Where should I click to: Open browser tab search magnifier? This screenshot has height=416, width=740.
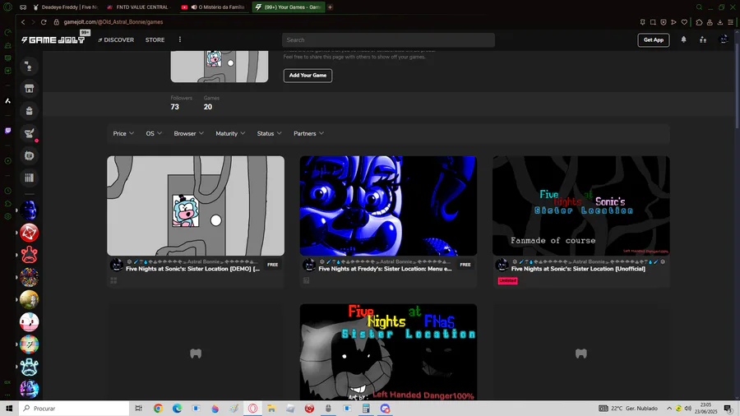point(699,7)
